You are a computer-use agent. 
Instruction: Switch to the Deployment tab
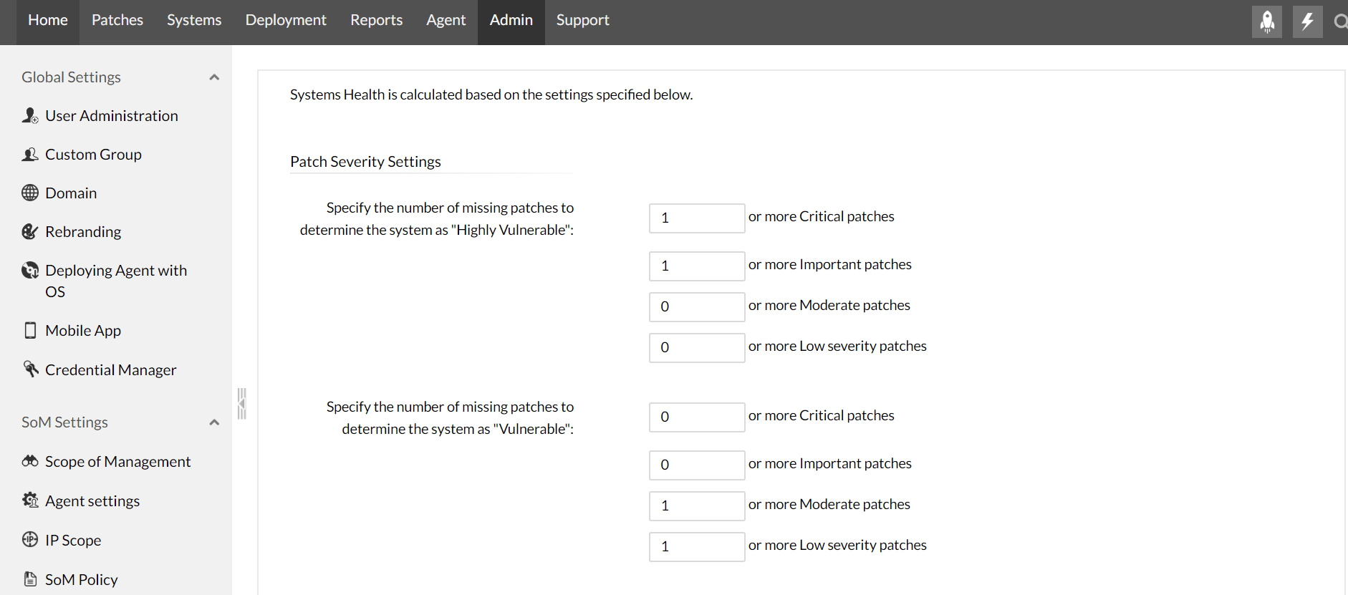click(x=286, y=20)
